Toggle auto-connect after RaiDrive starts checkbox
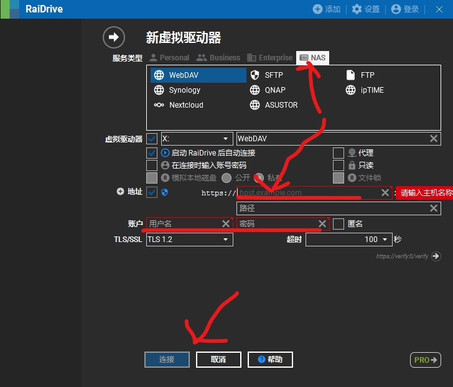 pos(152,153)
